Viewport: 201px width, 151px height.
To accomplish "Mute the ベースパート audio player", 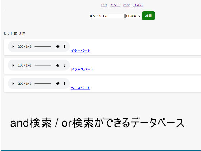I will [58, 84].
